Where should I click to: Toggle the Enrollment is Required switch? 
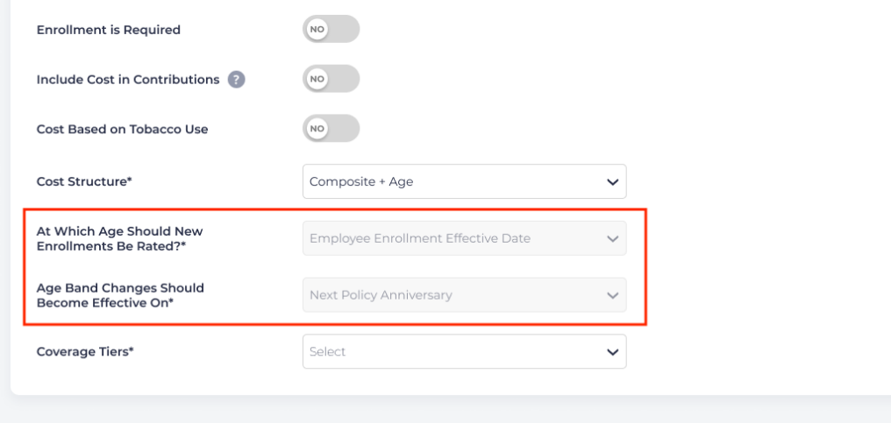click(x=331, y=29)
